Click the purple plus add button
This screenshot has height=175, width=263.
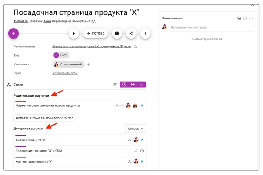tap(13, 34)
